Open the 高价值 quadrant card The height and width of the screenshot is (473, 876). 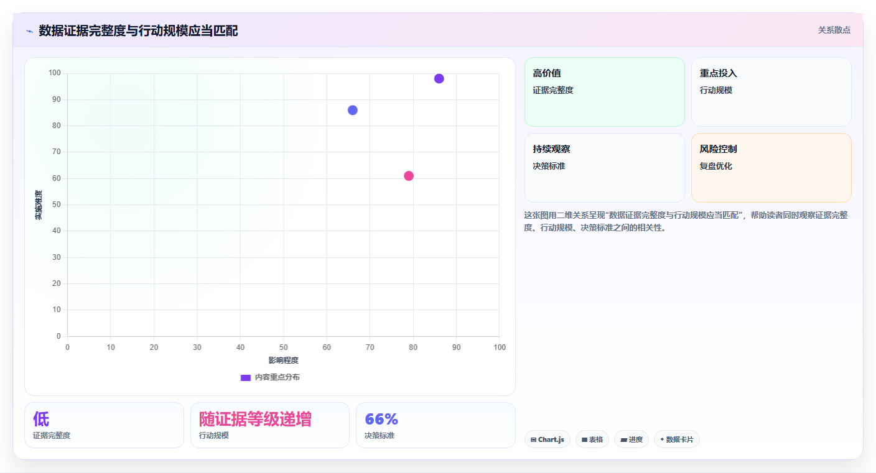tap(605, 92)
